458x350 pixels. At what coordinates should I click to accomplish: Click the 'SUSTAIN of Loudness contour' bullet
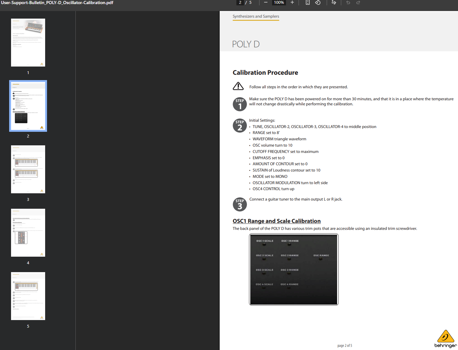point(286,170)
